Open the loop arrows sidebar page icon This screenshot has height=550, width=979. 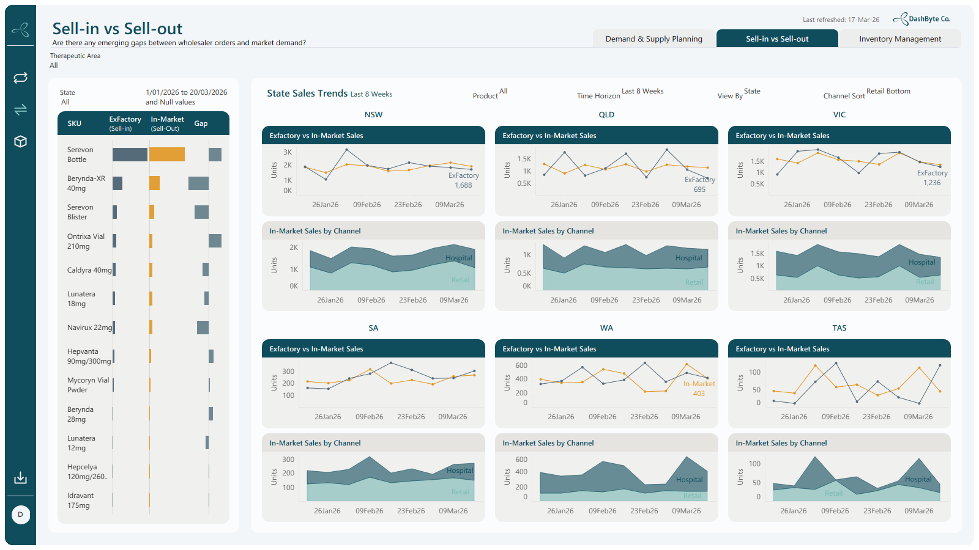[20, 78]
